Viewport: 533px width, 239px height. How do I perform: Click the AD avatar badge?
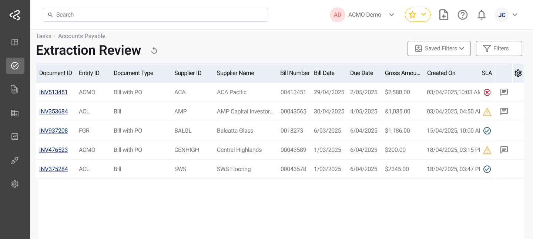[x=337, y=15]
